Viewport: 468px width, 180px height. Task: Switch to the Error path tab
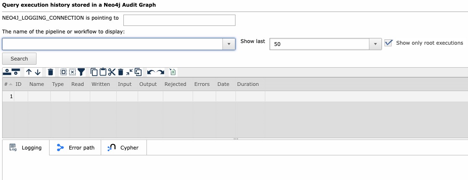click(x=75, y=147)
